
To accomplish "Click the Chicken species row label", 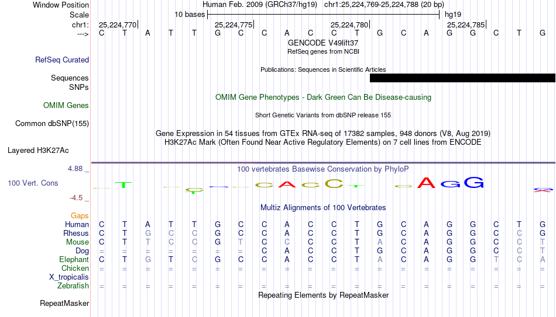I will pyautogui.click(x=75, y=268).
